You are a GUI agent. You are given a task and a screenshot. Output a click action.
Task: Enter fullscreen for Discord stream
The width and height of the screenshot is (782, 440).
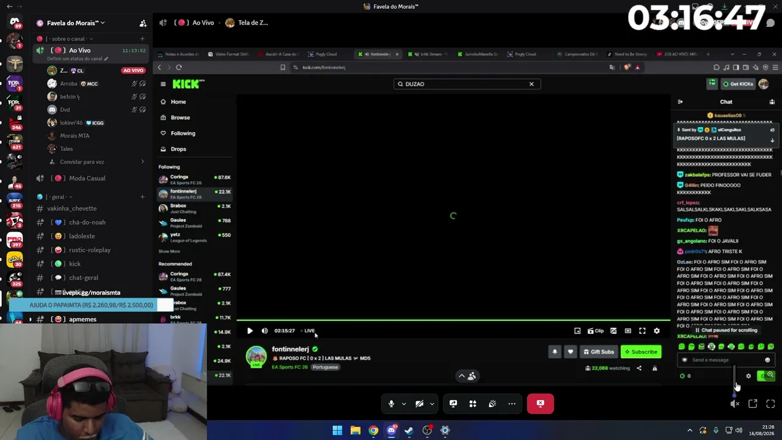(x=770, y=404)
